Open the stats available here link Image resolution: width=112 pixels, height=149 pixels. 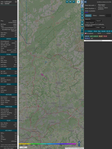coord(86,12)
